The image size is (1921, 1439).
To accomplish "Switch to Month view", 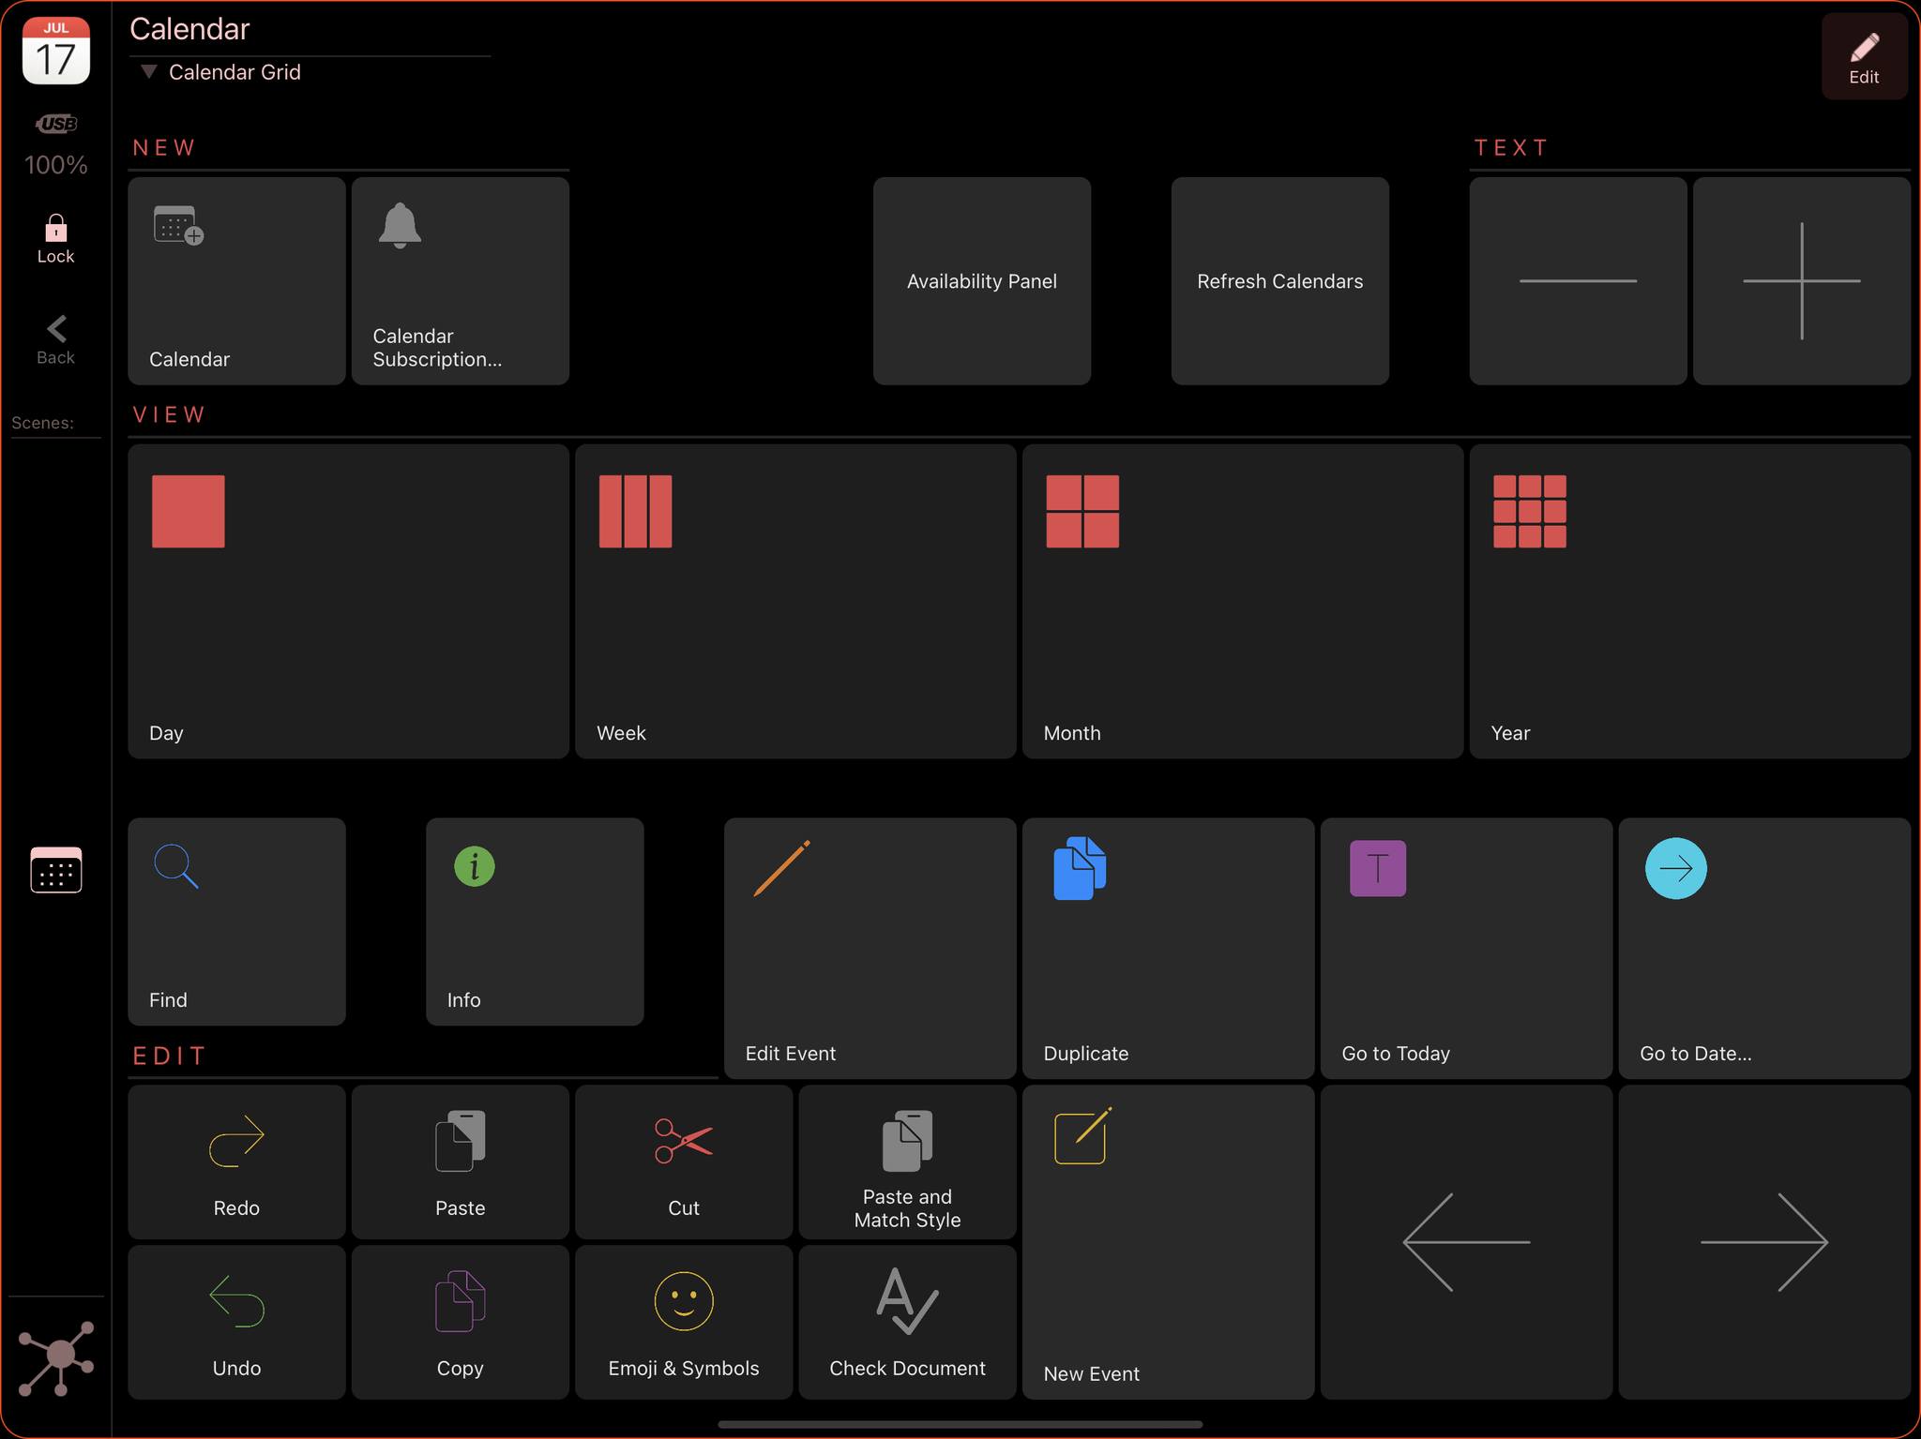I will [x=1243, y=601].
